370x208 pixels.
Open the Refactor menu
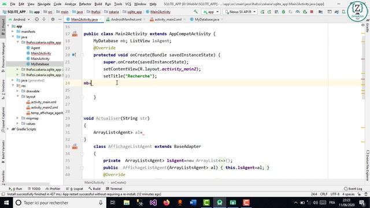[85, 4]
